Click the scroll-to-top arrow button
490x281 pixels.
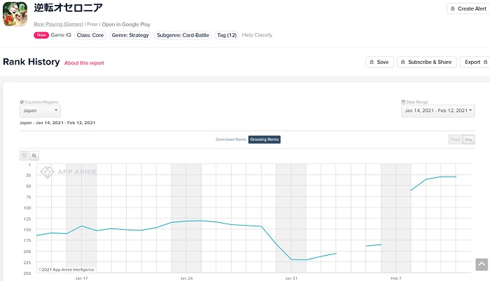tap(482, 264)
